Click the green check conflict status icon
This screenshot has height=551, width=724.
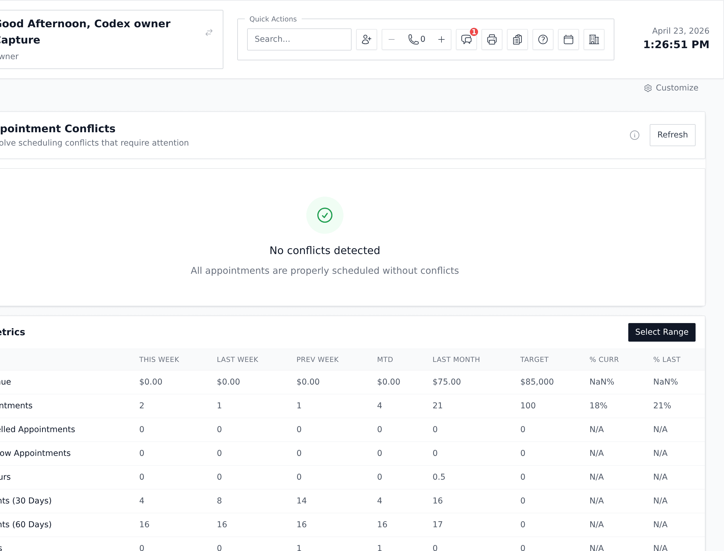click(x=325, y=215)
